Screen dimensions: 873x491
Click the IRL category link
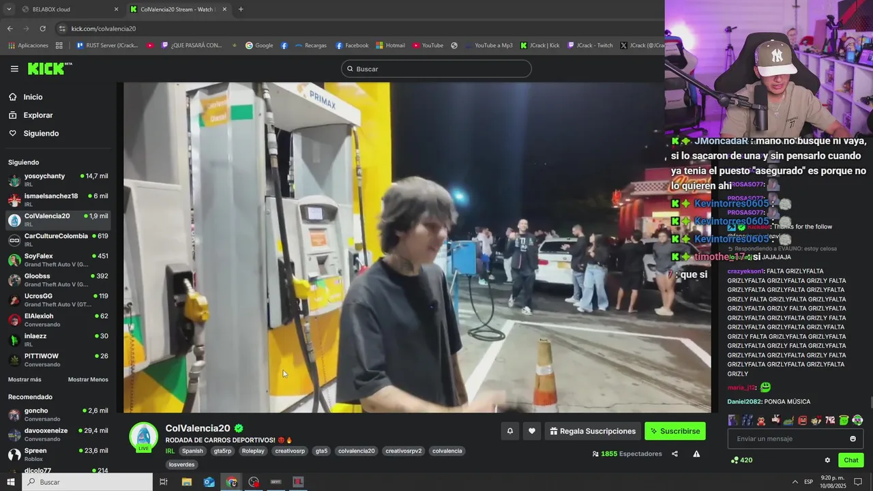(x=170, y=451)
